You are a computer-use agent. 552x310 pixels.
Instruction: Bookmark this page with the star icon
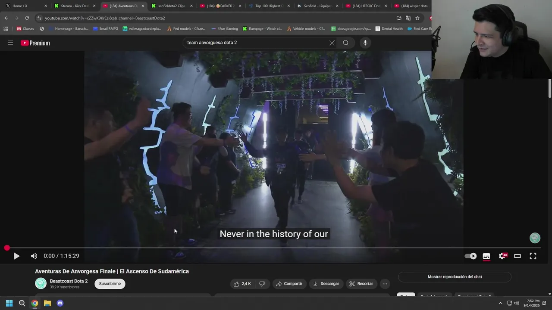417,18
